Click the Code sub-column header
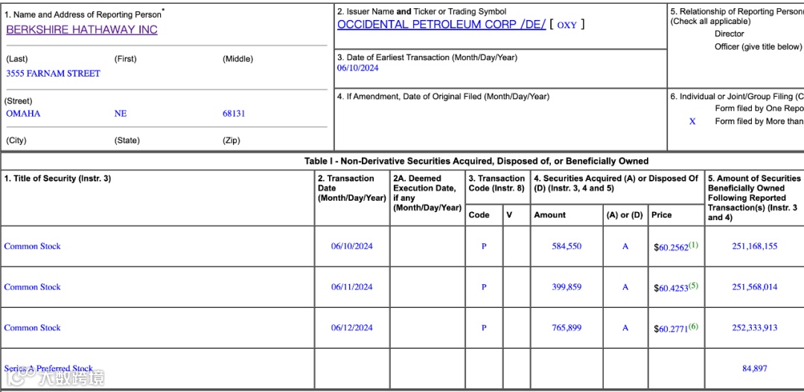Screen dimensions: 804x392 479,215
